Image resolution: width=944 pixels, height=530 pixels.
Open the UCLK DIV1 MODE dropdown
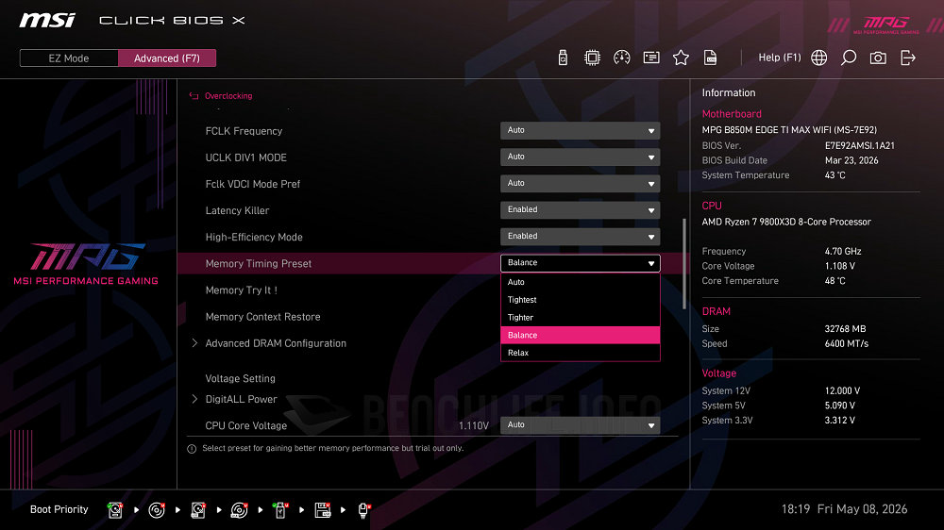point(580,157)
